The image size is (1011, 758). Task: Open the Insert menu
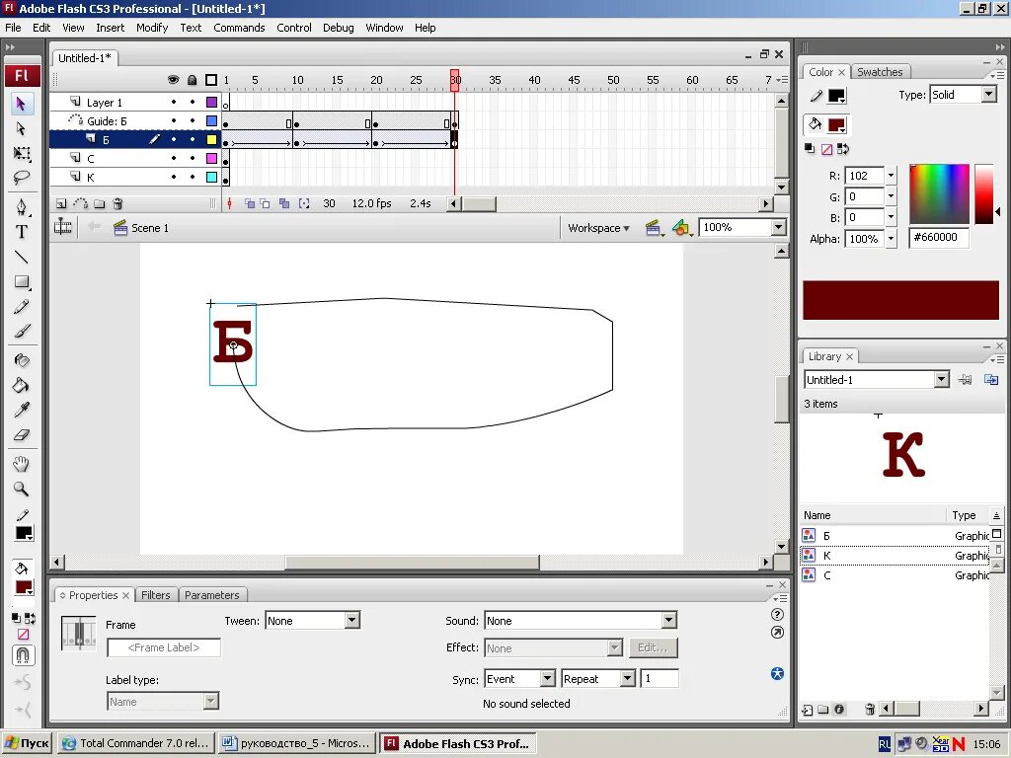coord(111,28)
